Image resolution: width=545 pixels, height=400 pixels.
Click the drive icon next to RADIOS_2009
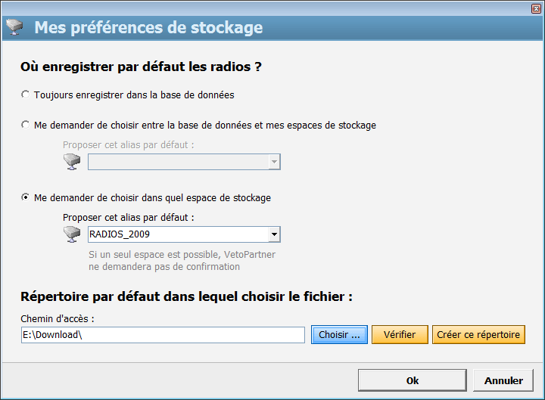[x=72, y=234]
